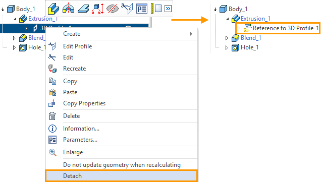The height and width of the screenshot is (182, 322).
Task: Select Extrusion_1 in right tree
Action: tap(255, 19)
